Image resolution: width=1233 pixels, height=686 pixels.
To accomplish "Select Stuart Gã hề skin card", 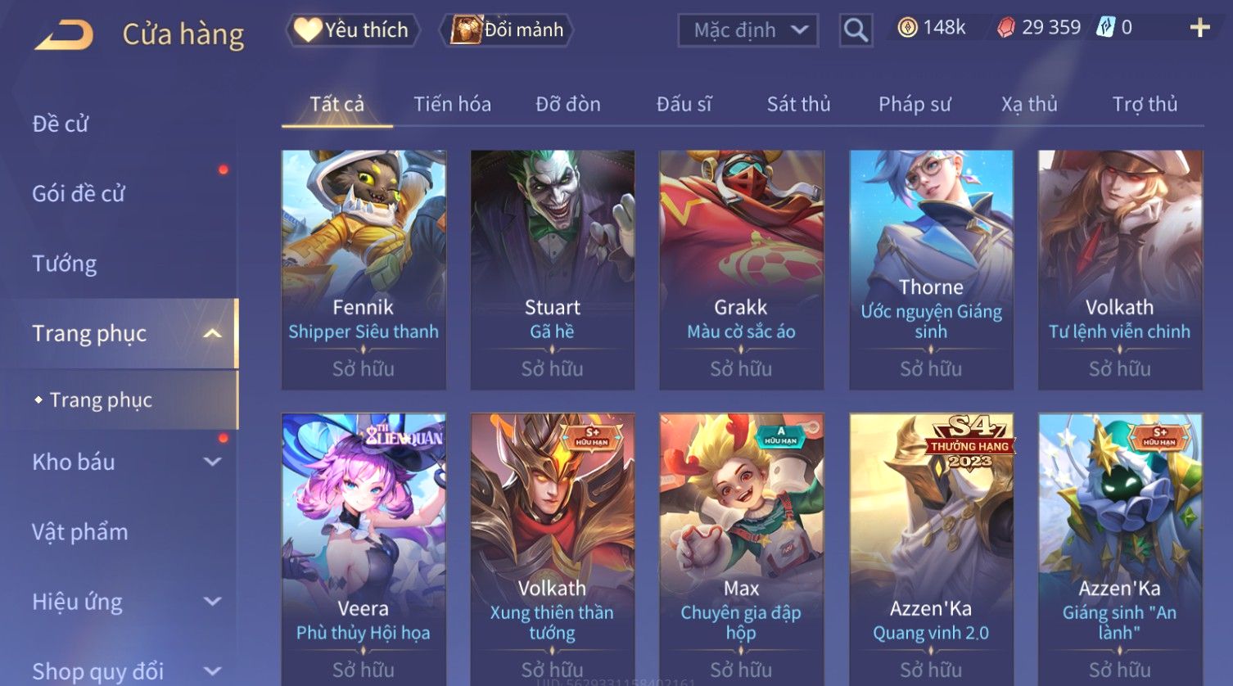I will click(x=553, y=269).
